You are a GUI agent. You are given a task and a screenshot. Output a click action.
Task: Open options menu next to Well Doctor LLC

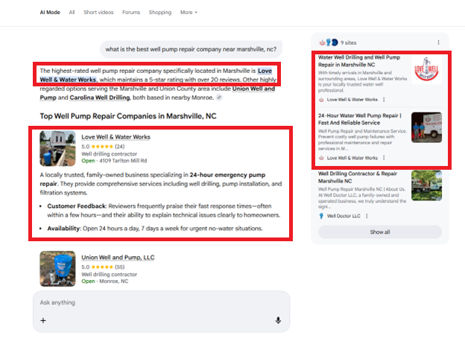(x=367, y=216)
